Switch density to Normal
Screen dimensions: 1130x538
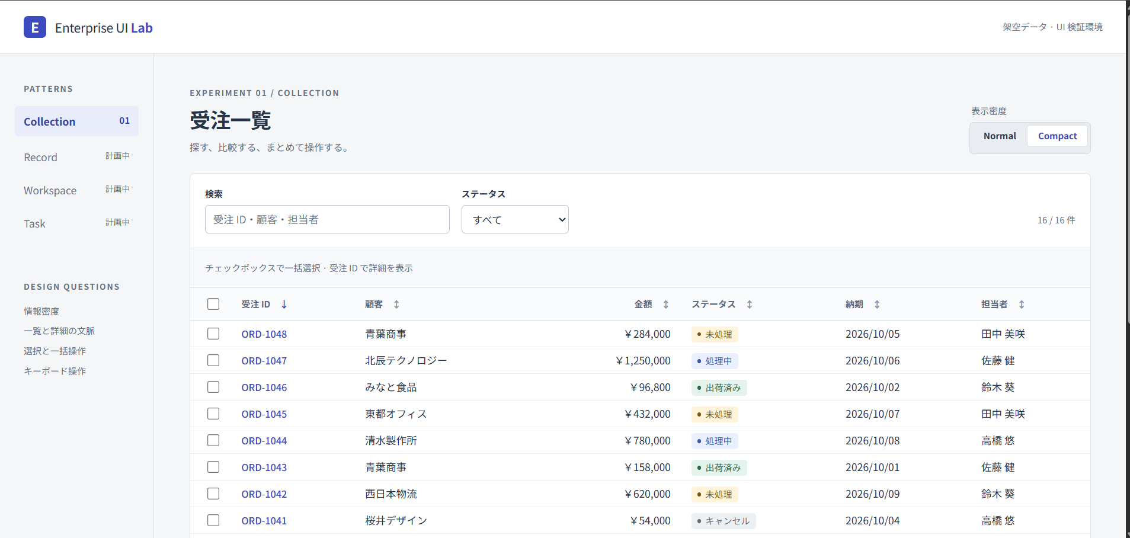1000,136
